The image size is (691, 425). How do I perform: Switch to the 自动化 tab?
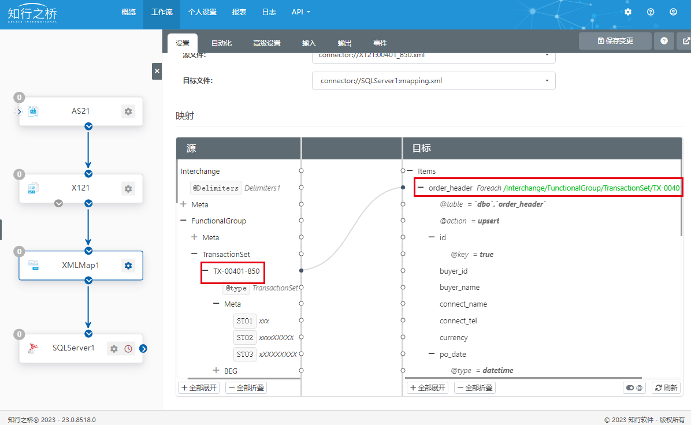tap(221, 43)
